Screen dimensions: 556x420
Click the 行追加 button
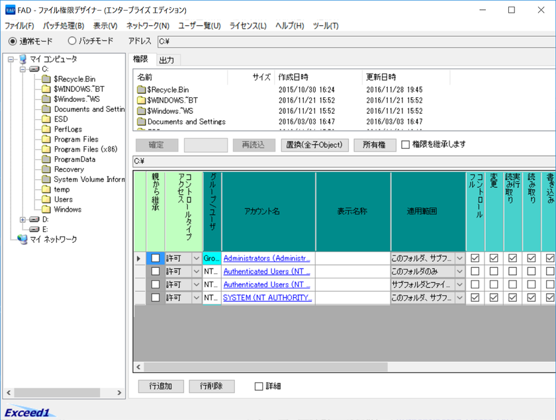pos(161,386)
